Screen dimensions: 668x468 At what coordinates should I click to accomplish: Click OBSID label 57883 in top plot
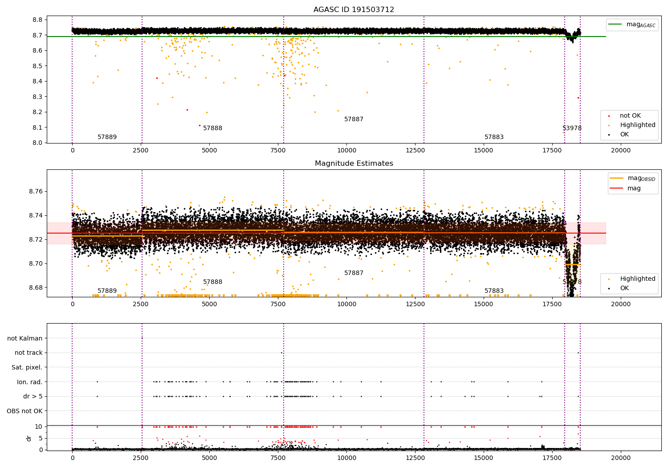494,137
